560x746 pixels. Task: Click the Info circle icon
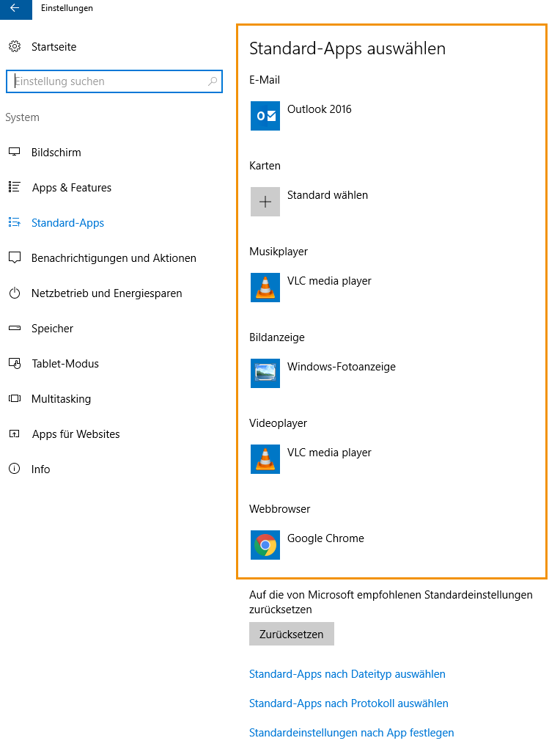15,469
